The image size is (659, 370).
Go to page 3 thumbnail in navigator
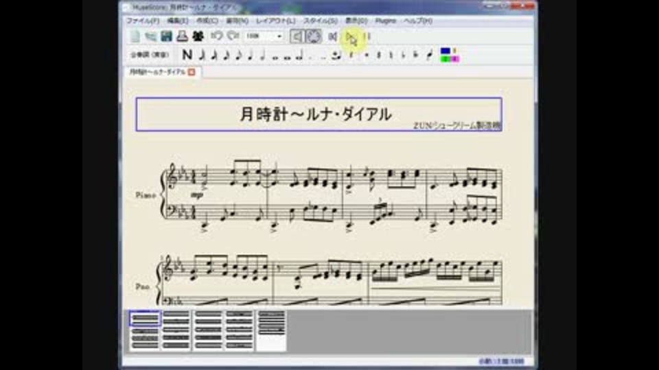coord(208,330)
